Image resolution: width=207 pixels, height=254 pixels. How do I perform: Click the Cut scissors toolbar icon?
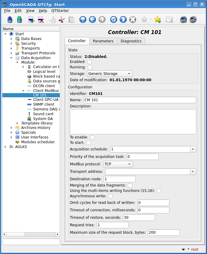(x=62, y=20)
